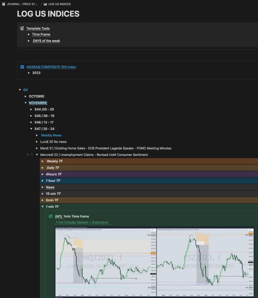Click the JOURNAL page icon in breadcrumb
Screen dimensions: 258x298
(x=4, y=4)
